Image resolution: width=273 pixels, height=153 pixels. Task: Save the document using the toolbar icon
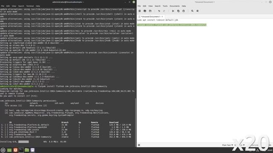coord(150,11)
